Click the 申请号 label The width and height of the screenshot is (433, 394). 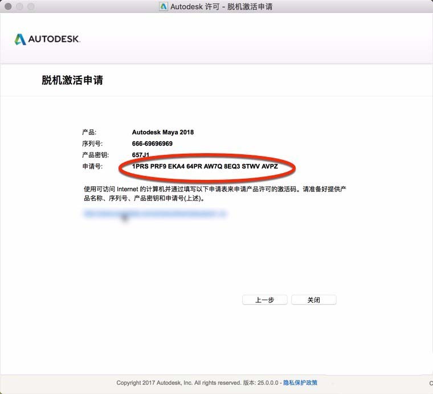point(92,166)
